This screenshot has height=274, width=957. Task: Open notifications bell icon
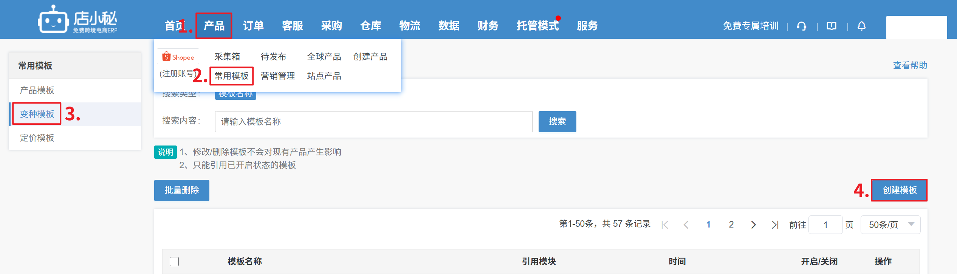pos(861,26)
